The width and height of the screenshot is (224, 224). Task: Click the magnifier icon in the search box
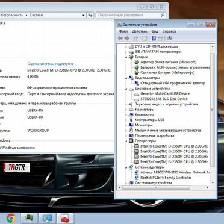pos(163,15)
